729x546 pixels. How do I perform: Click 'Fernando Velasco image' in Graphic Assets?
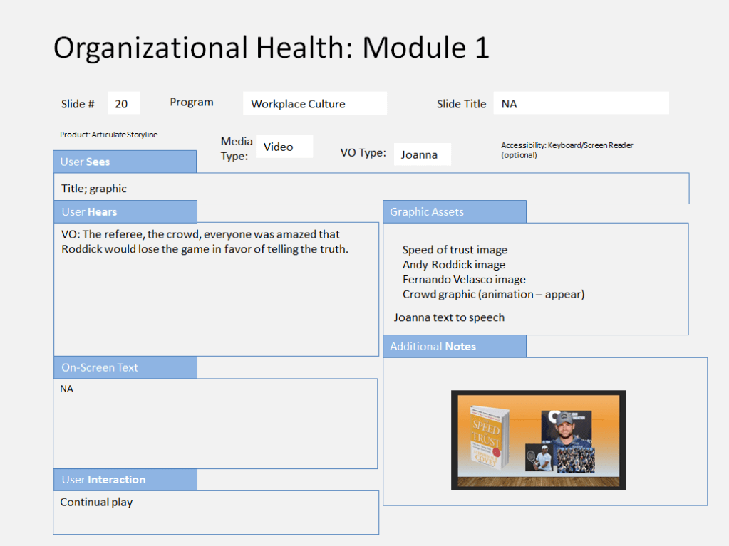464,280
